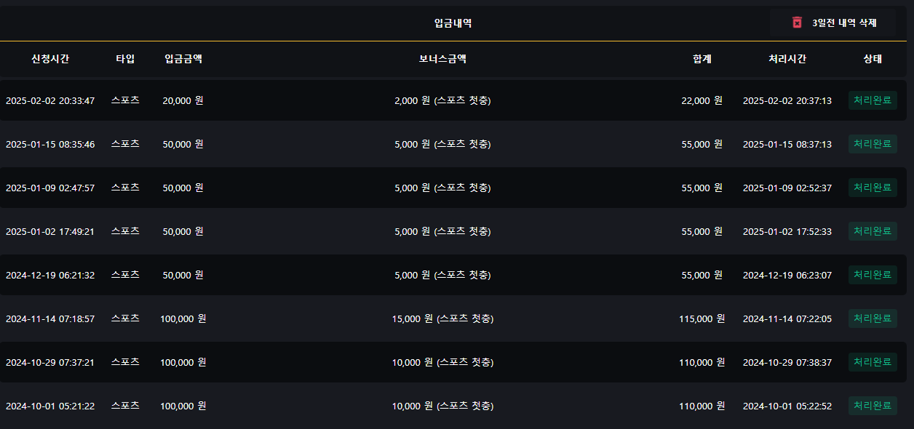Click the 2,000 원 (스포츠 첫충) bonus cell
914x429 pixels.
coord(442,100)
